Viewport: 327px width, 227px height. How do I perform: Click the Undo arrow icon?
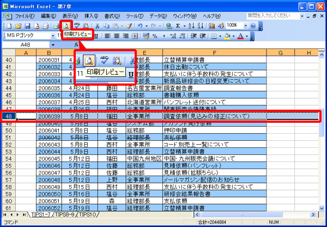click(x=140, y=26)
